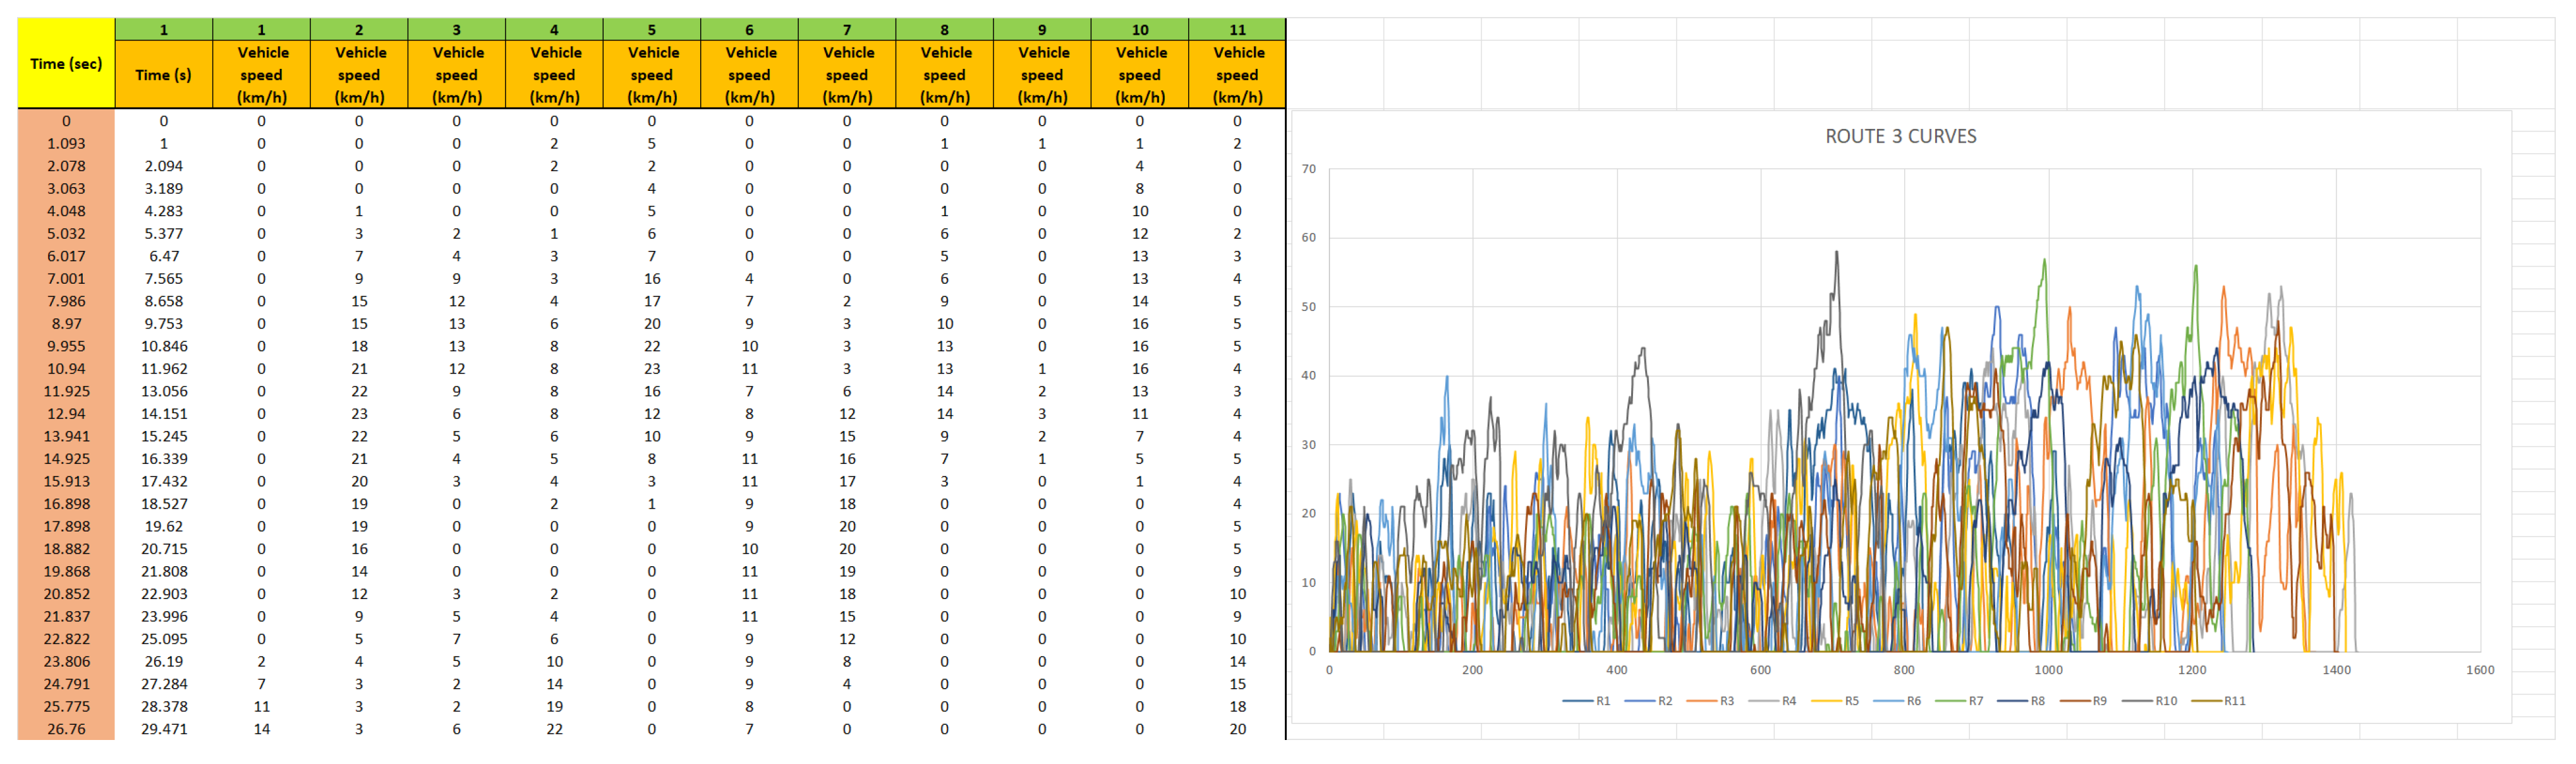
Task: Click the Time (s) orange header cell
Action: pyautogui.click(x=163, y=75)
